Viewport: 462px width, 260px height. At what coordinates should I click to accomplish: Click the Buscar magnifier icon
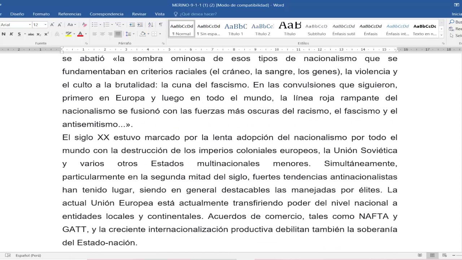(452, 22)
